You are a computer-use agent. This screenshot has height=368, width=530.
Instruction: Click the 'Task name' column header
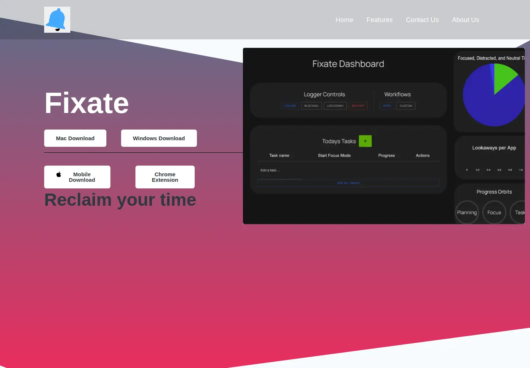(279, 156)
